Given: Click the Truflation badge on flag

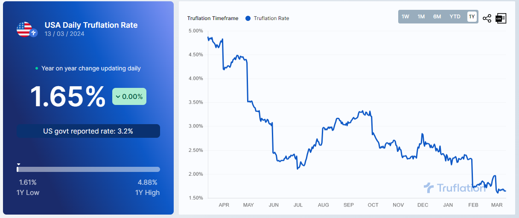Looking at the screenshot, I should pyautogui.click(x=33, y=33).
